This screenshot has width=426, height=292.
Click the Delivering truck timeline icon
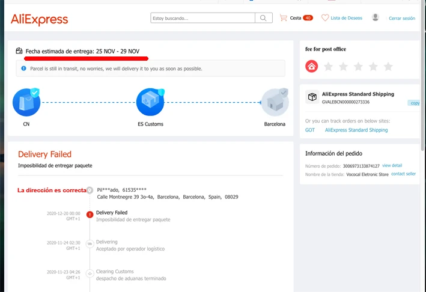click(90, 244)
